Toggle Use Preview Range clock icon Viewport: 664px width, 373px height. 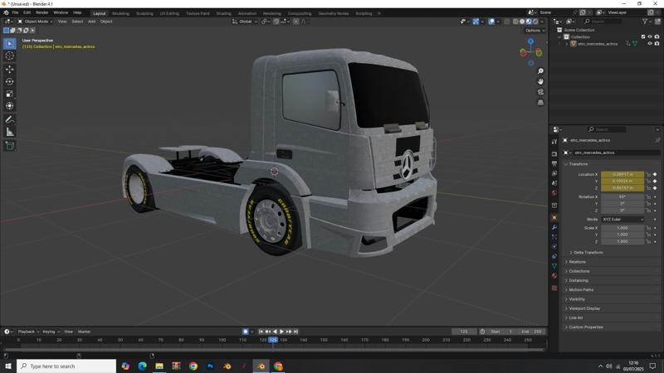[482, 332]
